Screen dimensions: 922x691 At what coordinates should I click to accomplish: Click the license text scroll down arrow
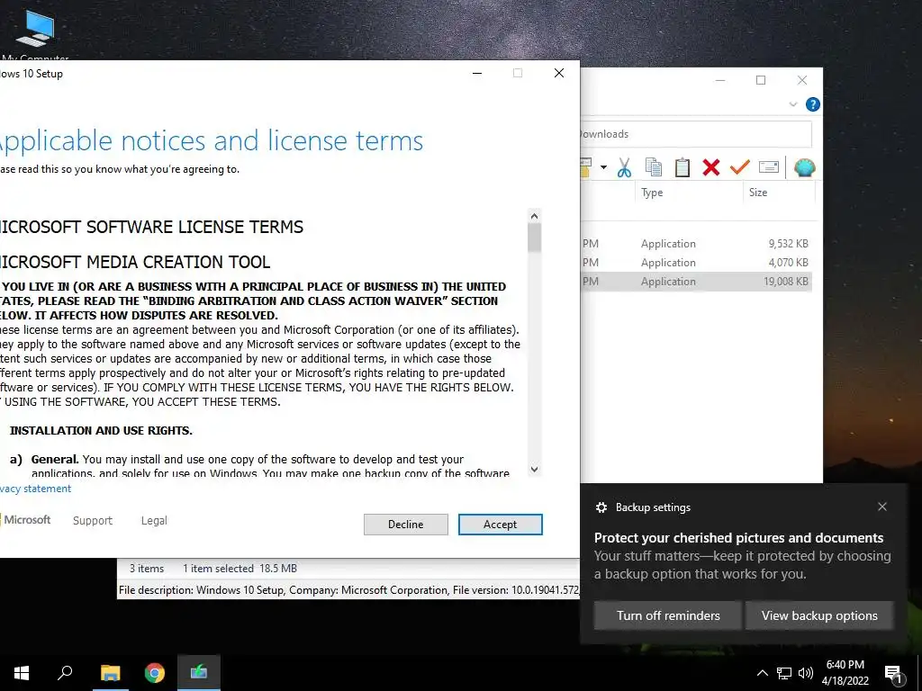click(534, 469)
